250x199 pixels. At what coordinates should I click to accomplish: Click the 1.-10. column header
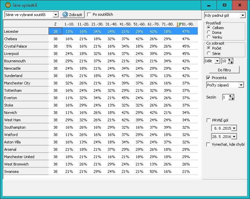click(x=69, y=24)
